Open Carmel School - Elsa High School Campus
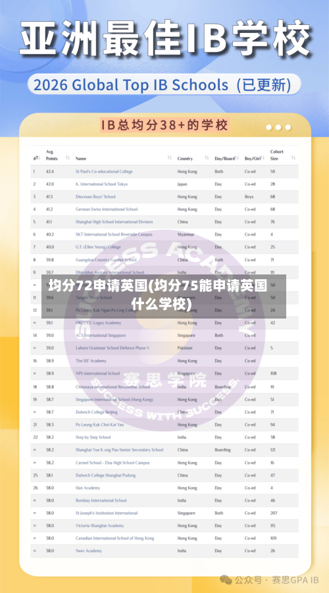This screenshot has height=593, width=329. click(x=113, y=463)
